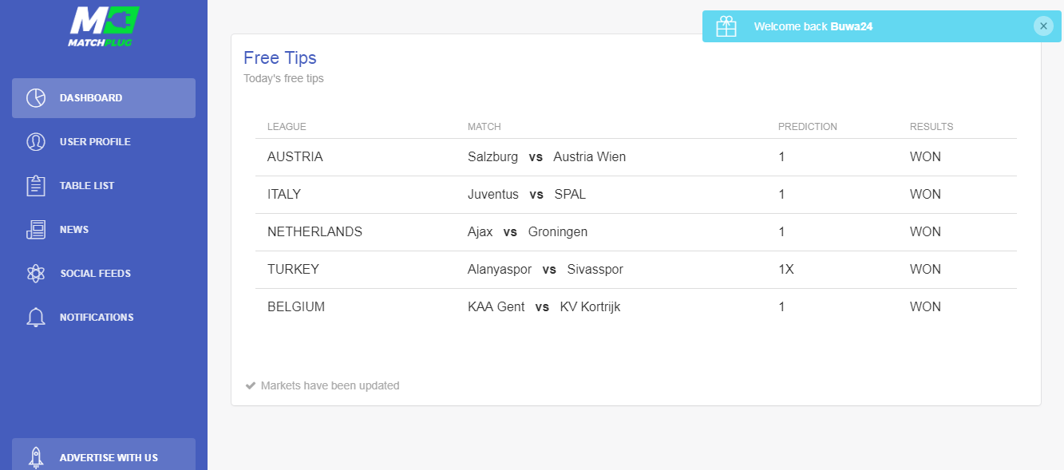Click the Advertise With Us button
The image size is (1064, 470).
(104, 455)
